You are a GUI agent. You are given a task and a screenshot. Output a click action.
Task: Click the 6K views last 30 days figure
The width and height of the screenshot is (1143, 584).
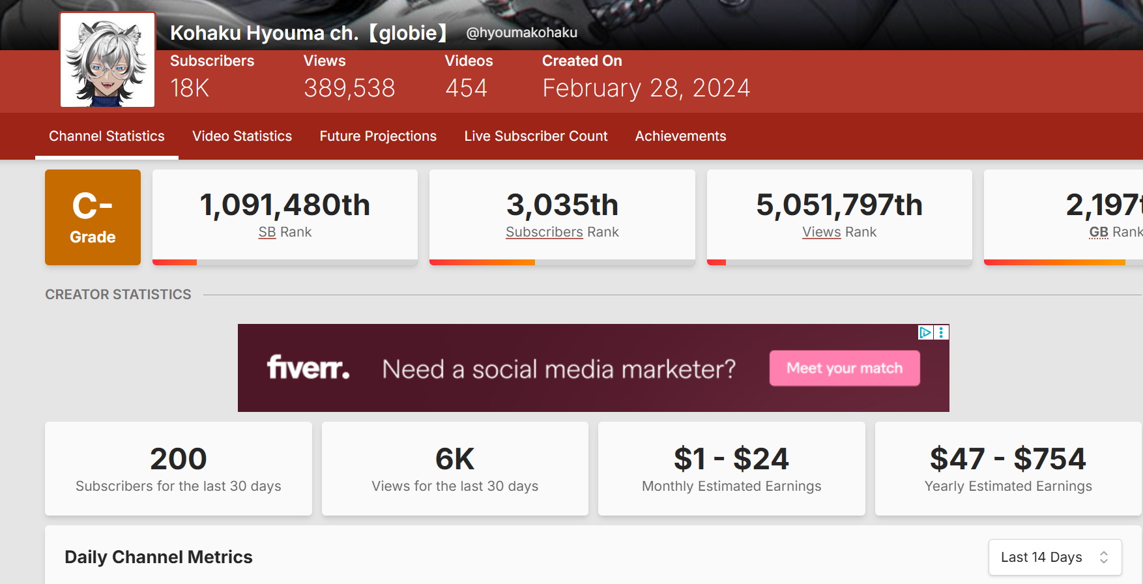point(455,459)
